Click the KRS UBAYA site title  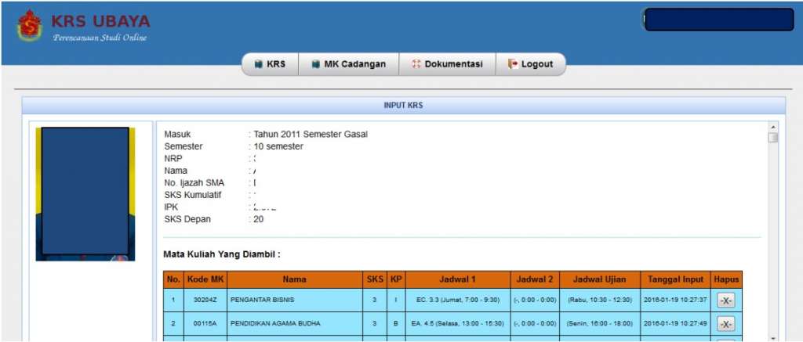point(100,21)
